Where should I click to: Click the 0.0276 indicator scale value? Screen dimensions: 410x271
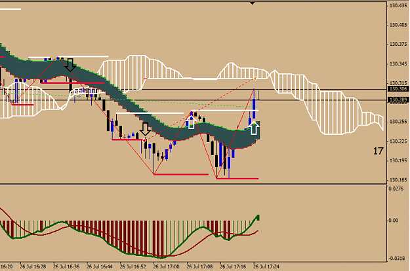(396, 189)
